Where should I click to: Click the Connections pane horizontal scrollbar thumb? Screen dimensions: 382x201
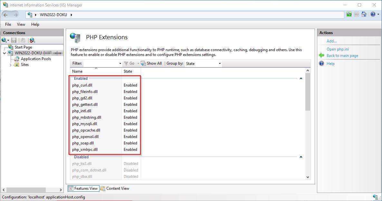(x=26, y=190)
